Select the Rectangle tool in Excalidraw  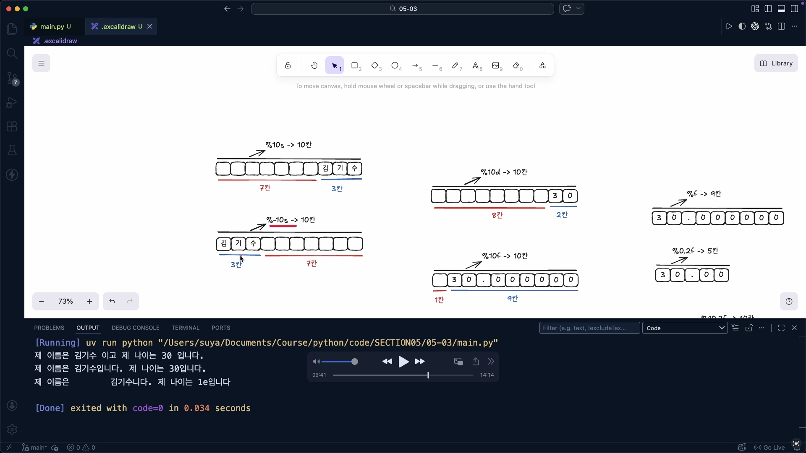[355, 65]
